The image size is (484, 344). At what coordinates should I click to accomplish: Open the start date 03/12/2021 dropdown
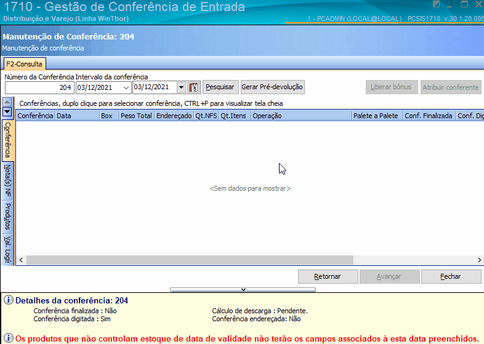click(126, 87)
